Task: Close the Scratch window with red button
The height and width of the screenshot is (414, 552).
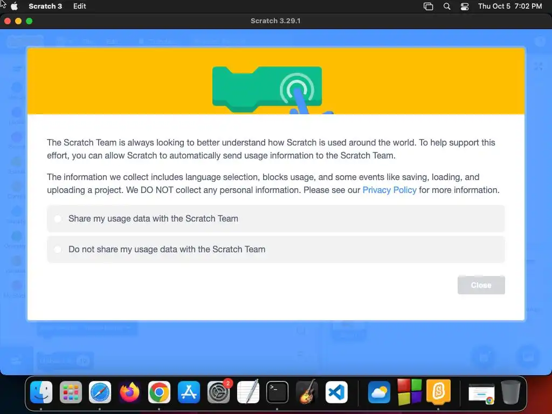Action: [8, 21]
